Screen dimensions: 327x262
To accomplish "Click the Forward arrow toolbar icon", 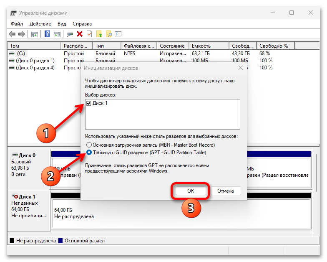I will click(x=22, y=34).
